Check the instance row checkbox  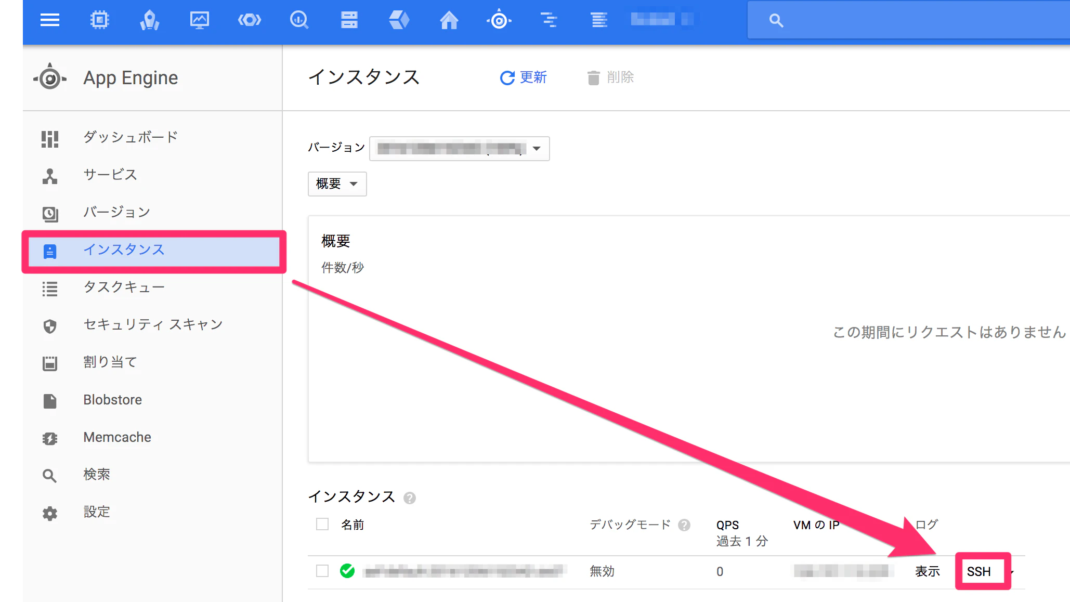(322, 570)
